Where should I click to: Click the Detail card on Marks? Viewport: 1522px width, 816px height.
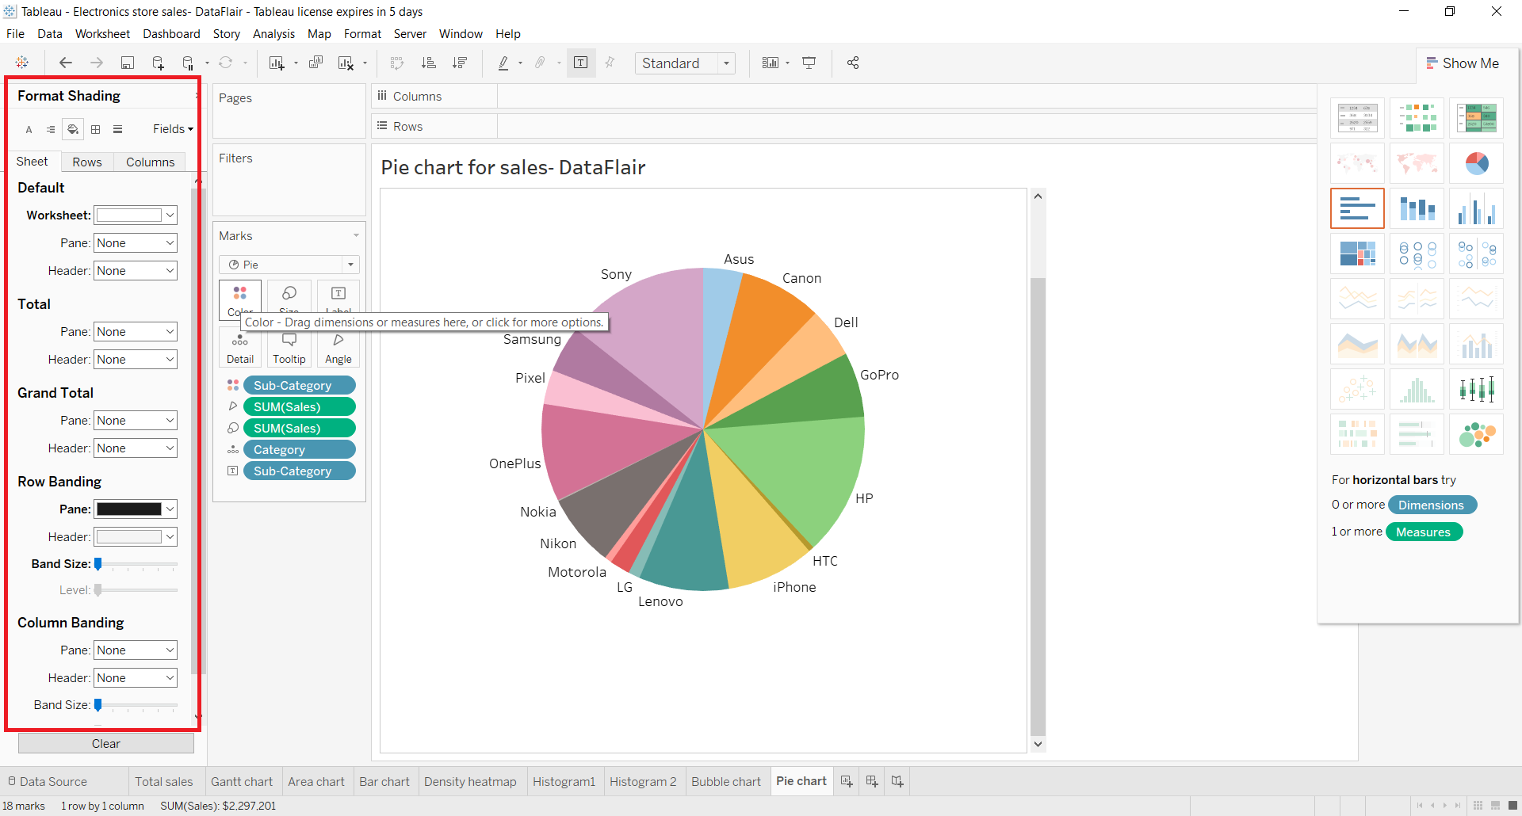[x=240, y=348]
